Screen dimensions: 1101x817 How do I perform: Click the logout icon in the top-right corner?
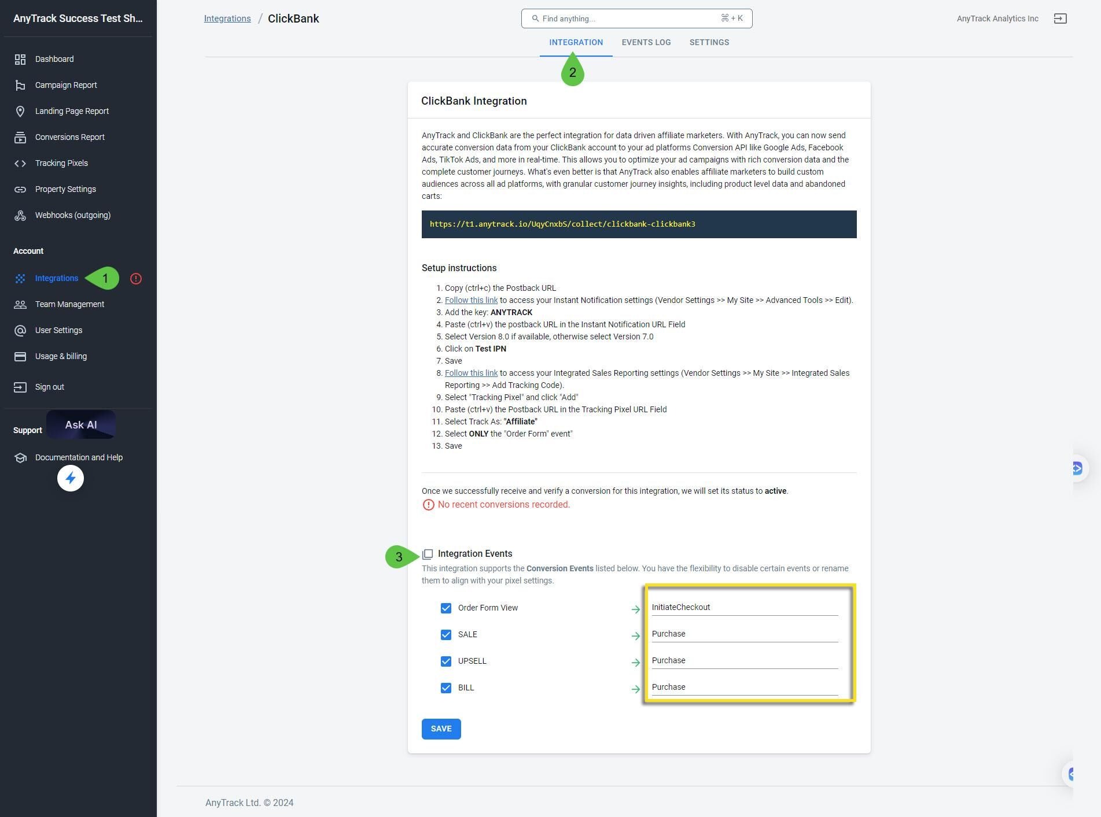click(x=1061, y=19)
